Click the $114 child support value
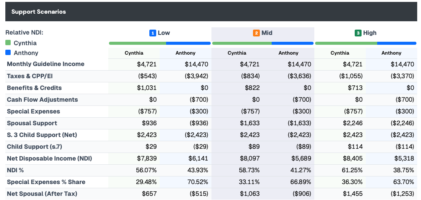The image size is (421, 200). coord(355,147)
